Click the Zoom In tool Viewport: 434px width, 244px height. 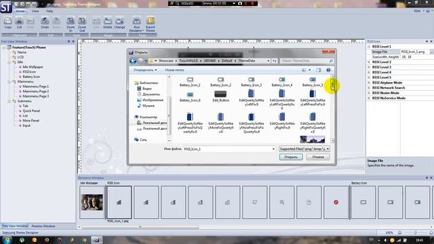pos(71,24)
